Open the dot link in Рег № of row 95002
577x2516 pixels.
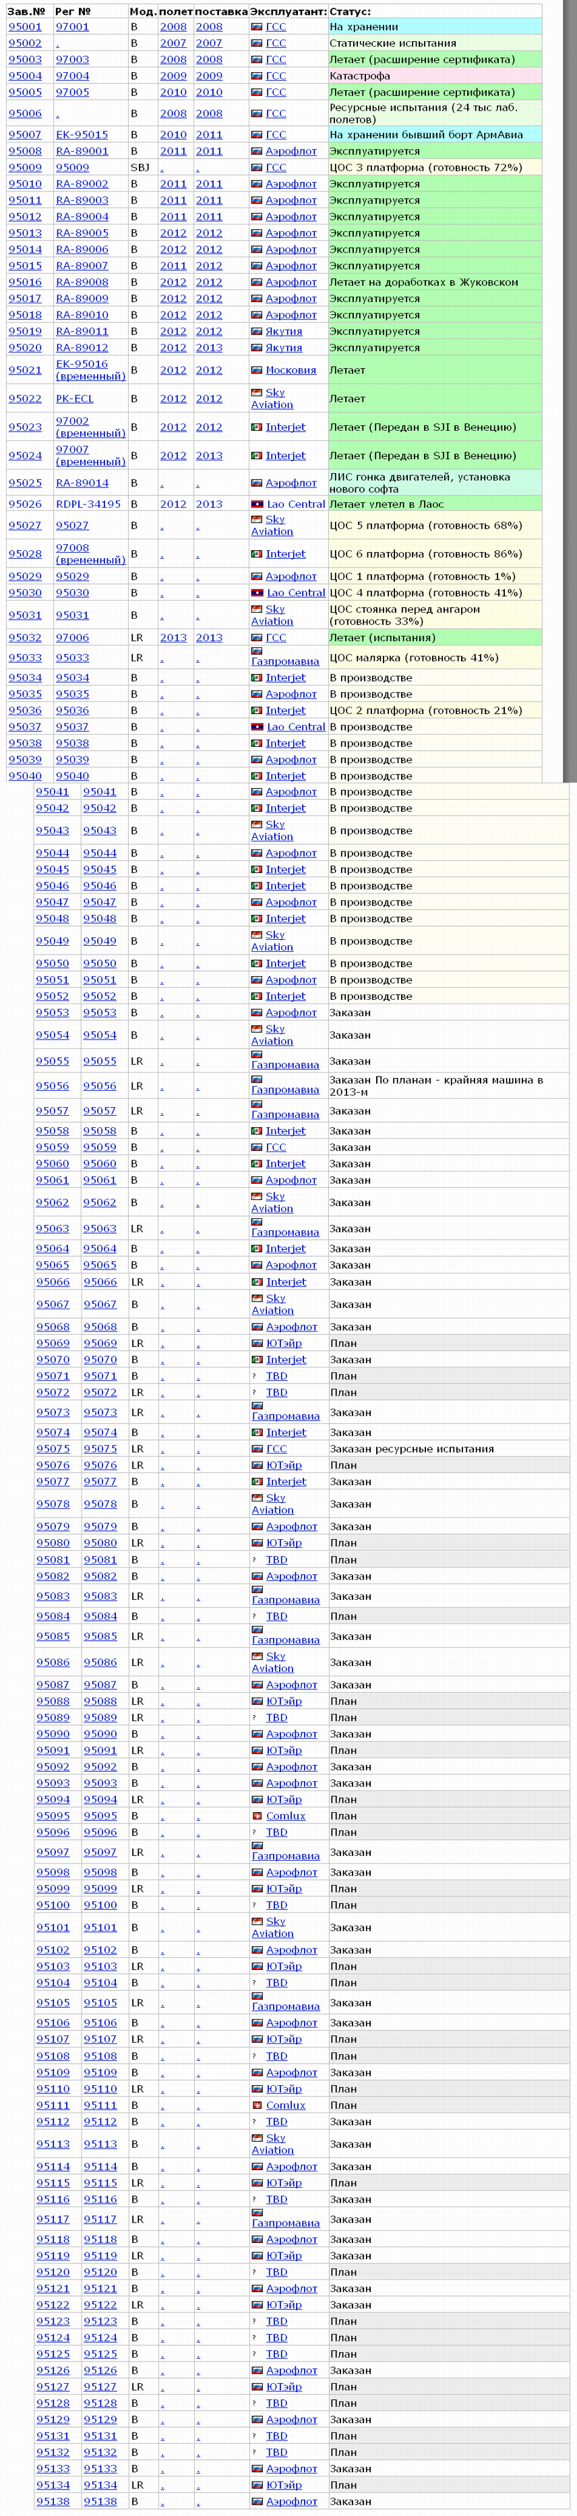click(x=57, y=45)
